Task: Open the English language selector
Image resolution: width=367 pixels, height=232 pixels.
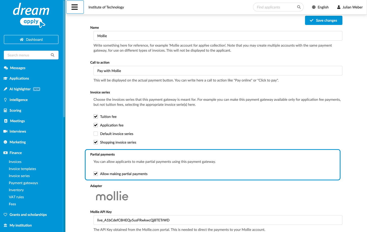Action: [320, 7]
